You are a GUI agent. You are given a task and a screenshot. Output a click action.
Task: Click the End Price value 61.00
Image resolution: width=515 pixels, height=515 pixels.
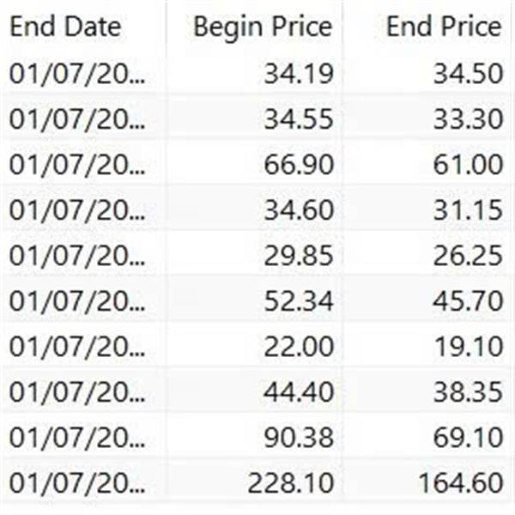468,165
